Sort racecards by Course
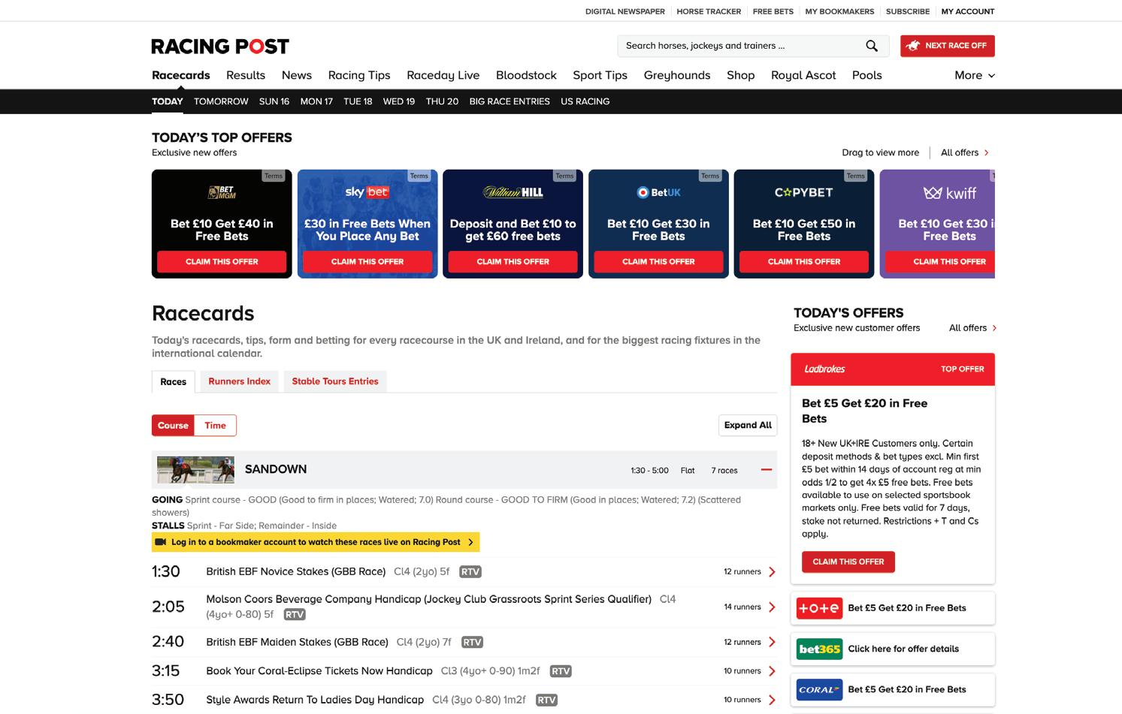The image size is (1122, 714). [173, 426]
